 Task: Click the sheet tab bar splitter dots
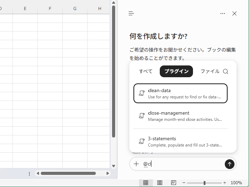pyautogui.click(x=29, y=173)
